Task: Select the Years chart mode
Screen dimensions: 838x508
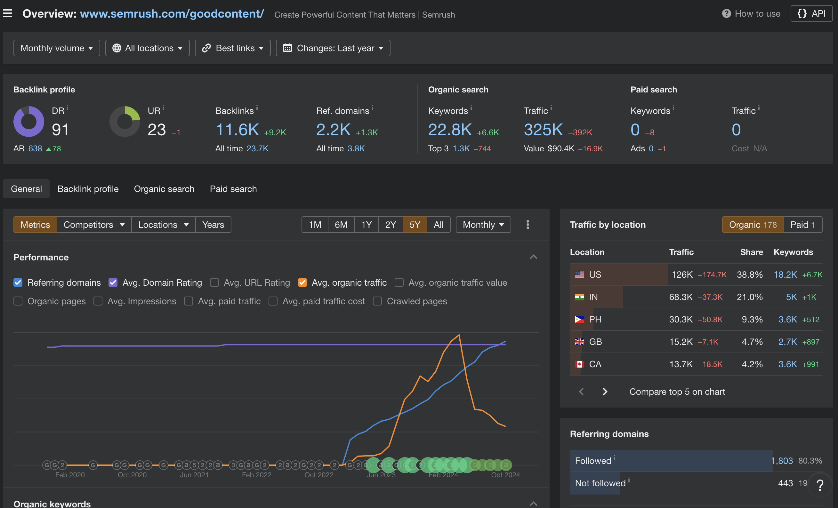Action: click(213, 225)
